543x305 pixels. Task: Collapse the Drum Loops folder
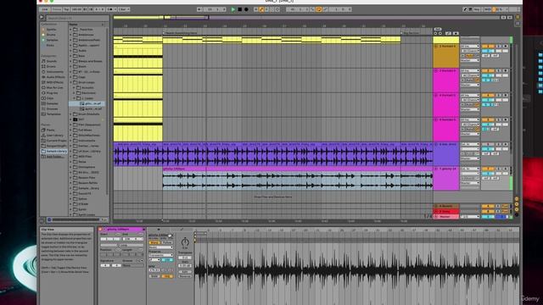click(x=70, y=82)
